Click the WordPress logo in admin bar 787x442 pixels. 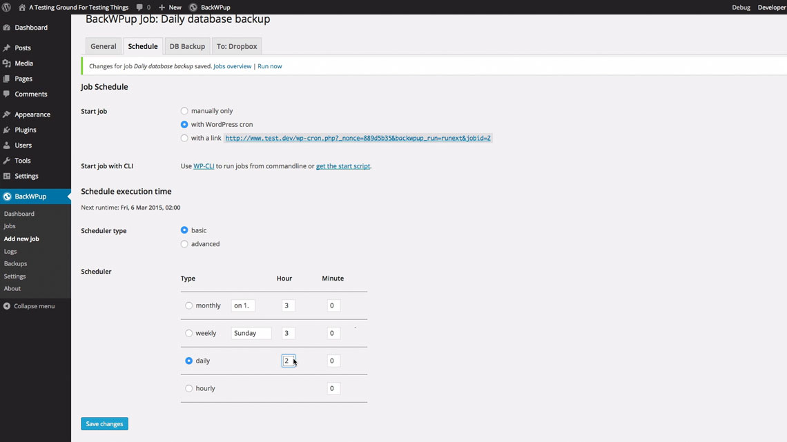6,7
